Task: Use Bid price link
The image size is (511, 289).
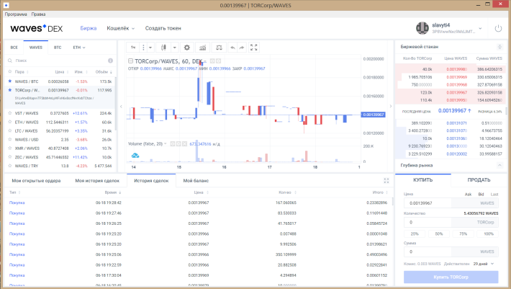Action: click(x=481, y=194)
